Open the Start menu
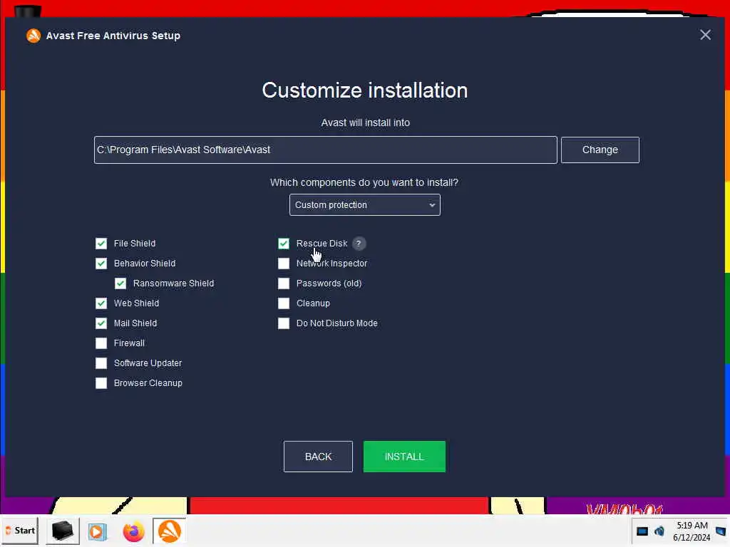 coord(20,530)
